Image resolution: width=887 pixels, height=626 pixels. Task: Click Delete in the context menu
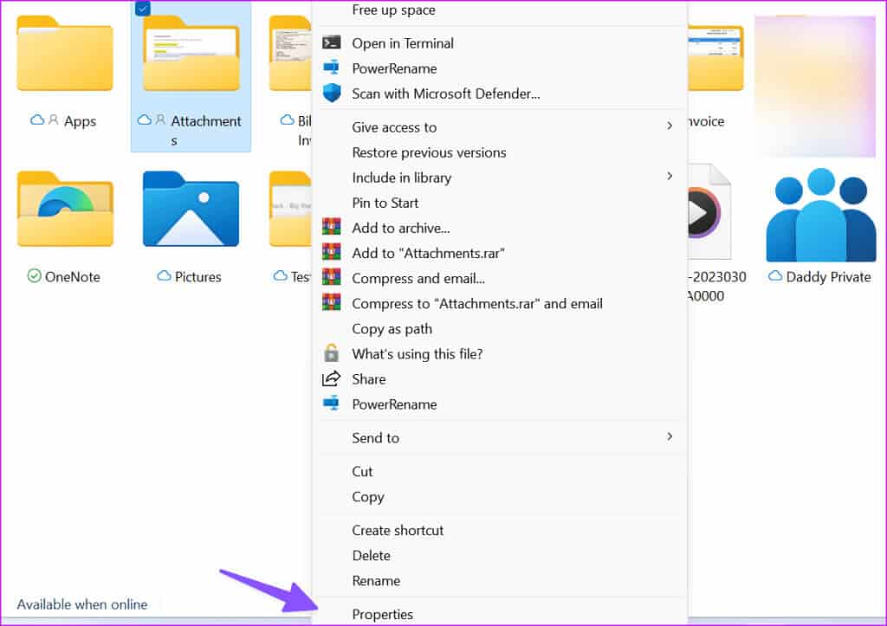371,556
